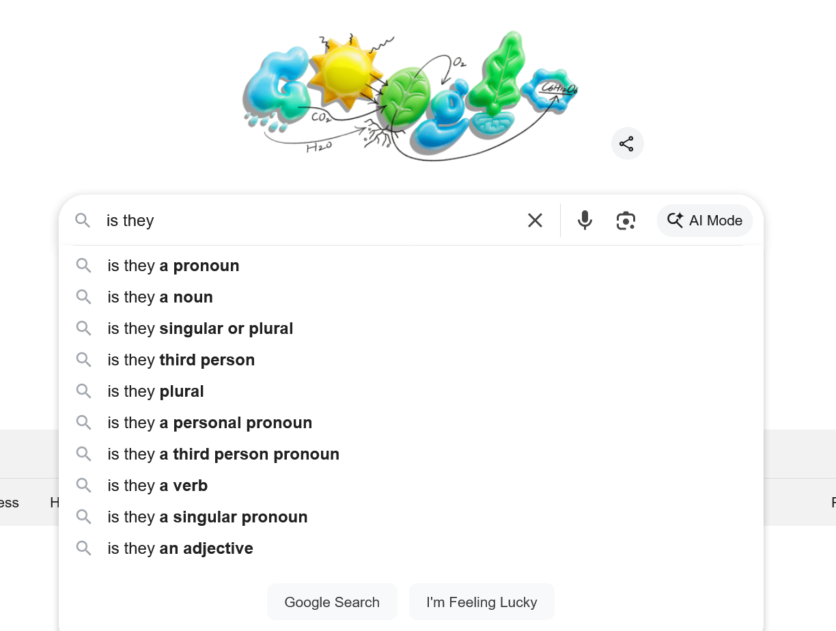The height and width of the screenshot is (631, 836).
Task: Clear the search box with X icon
Action: (x=535, y=220)
